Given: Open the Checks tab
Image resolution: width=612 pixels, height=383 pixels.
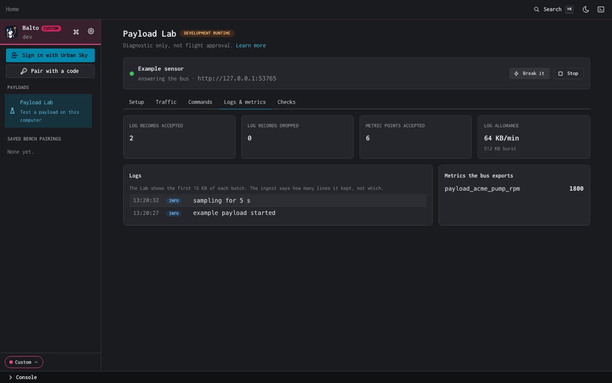Looking at the screenshot, I should pos(286,102).
